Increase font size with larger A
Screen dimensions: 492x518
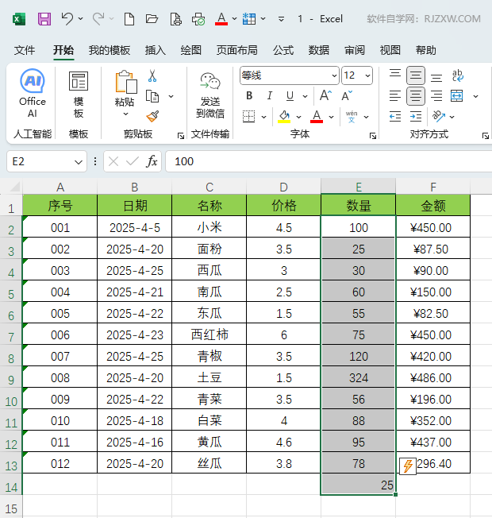point(325,96)
